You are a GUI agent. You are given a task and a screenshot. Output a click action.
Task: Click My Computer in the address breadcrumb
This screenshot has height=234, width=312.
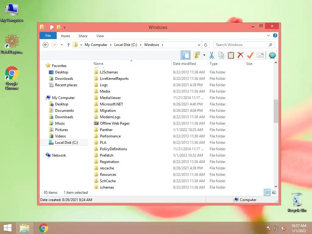[96, 45]
